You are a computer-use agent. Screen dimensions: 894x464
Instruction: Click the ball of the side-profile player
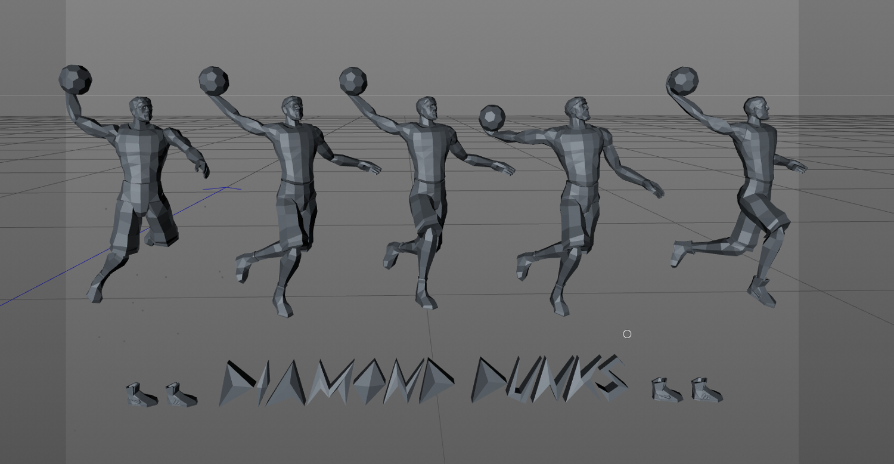[683, 81]
